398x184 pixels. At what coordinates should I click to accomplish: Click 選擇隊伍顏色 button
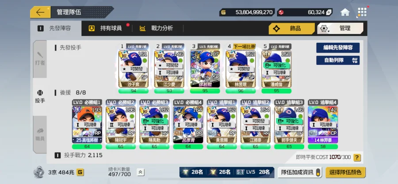345,172
